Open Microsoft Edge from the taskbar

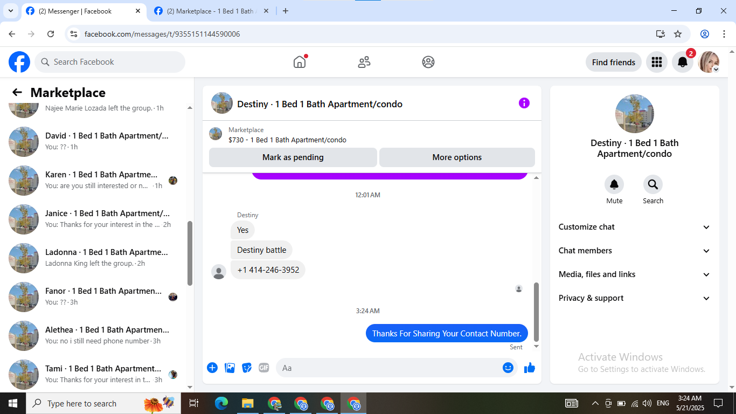221,403
